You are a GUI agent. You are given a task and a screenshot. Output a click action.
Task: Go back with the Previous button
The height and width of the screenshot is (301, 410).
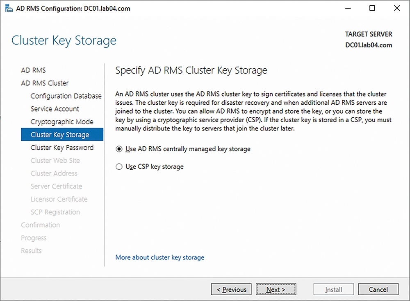[231, 289]
